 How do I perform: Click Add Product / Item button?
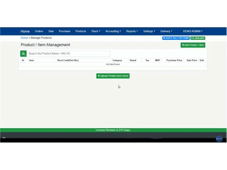tap(193, 45)
